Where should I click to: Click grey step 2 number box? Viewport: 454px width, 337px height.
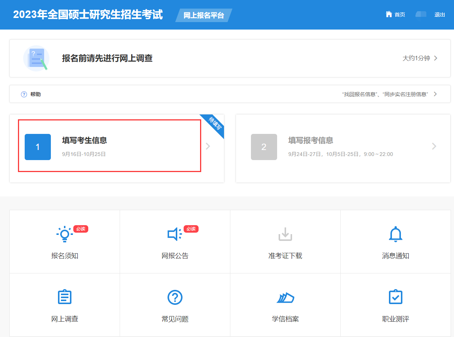pos(264,147)
